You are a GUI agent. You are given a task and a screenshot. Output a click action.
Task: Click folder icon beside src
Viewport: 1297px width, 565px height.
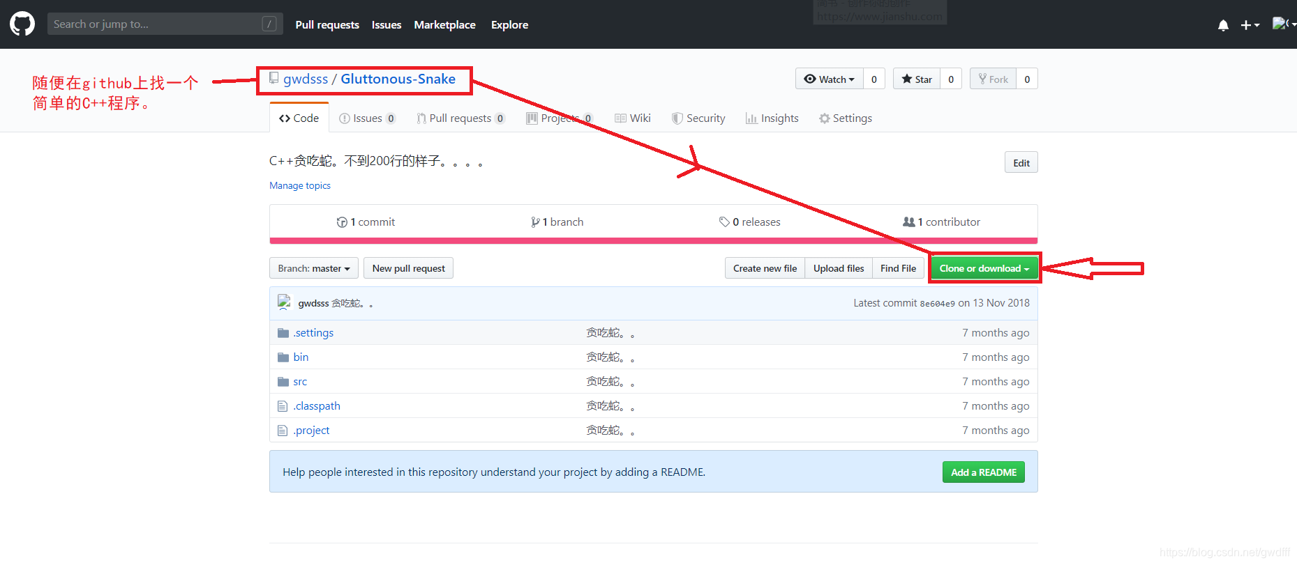[283, 382]
